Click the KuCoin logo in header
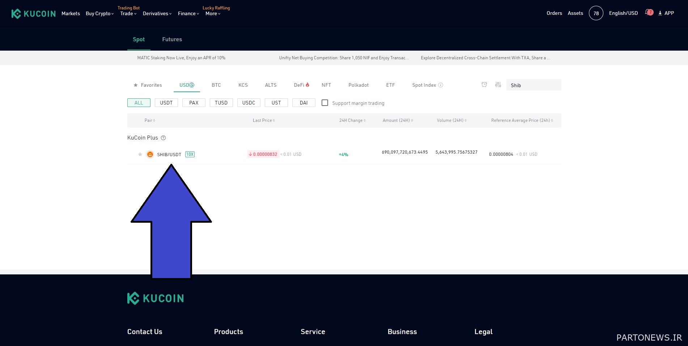The width and height of the screenshot is (688, 346). tap(34, 14)
